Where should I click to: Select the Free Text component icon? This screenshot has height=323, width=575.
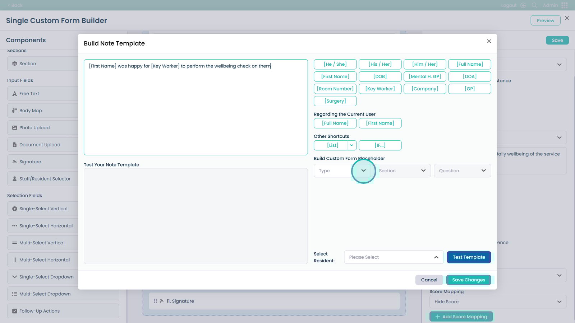click(x=15, y=94)
